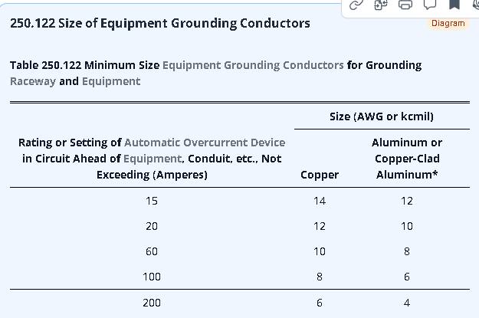Follow the Raceway link in the table title
The height and width of the screenshot is (318, 479).
(33, 81)
